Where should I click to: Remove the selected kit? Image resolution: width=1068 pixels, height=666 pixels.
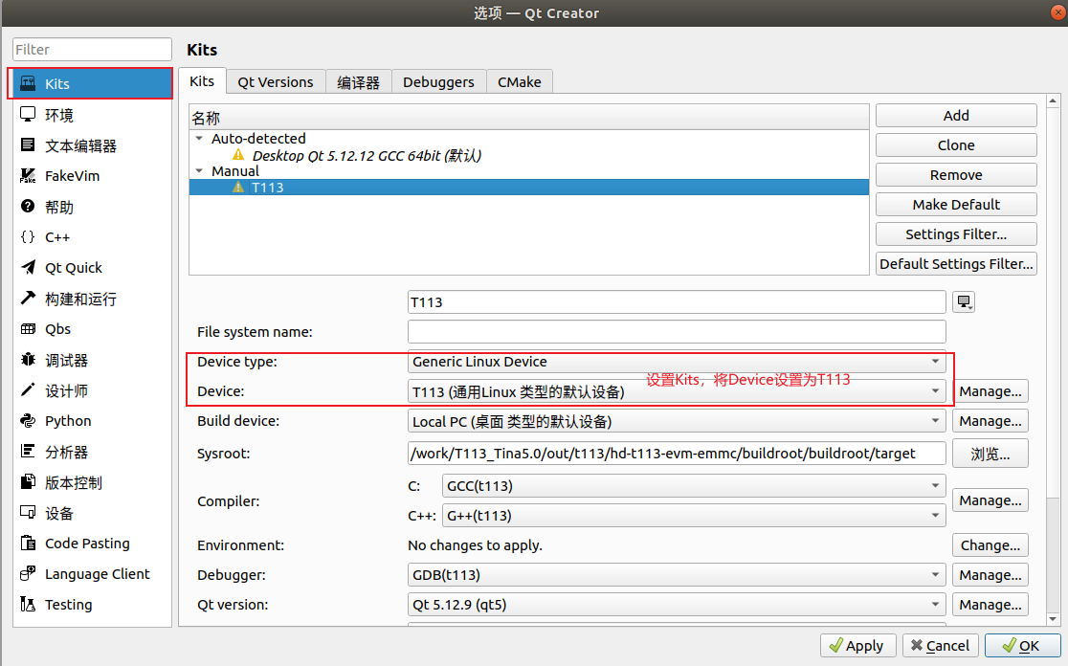click(x=956, y=175)
